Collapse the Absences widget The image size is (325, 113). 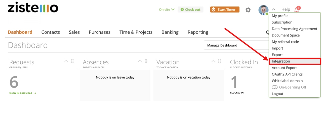click(140, 61)
